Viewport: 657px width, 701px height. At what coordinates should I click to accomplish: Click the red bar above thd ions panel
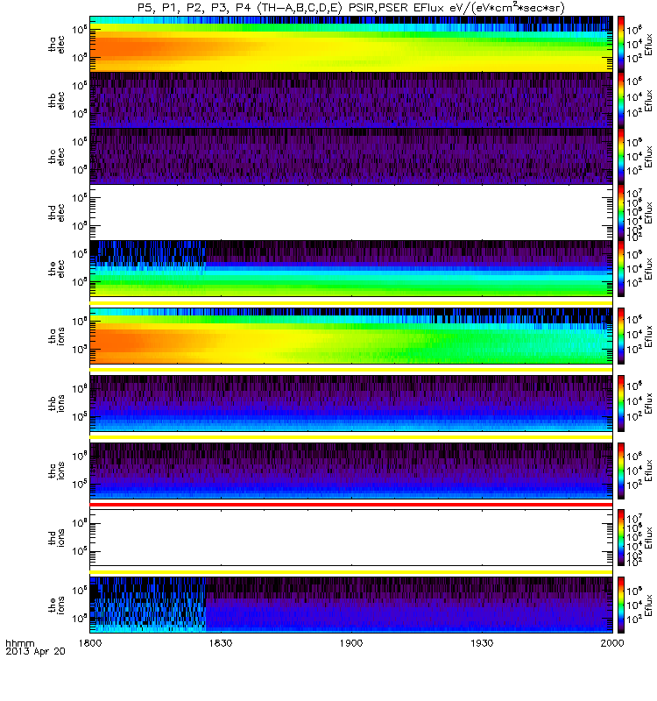click(351, 505)
